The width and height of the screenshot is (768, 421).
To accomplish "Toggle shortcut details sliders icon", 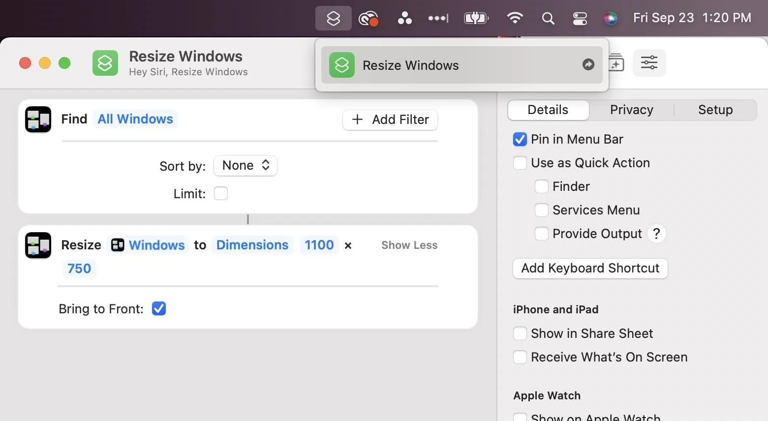I will click(x=649, y=62).
